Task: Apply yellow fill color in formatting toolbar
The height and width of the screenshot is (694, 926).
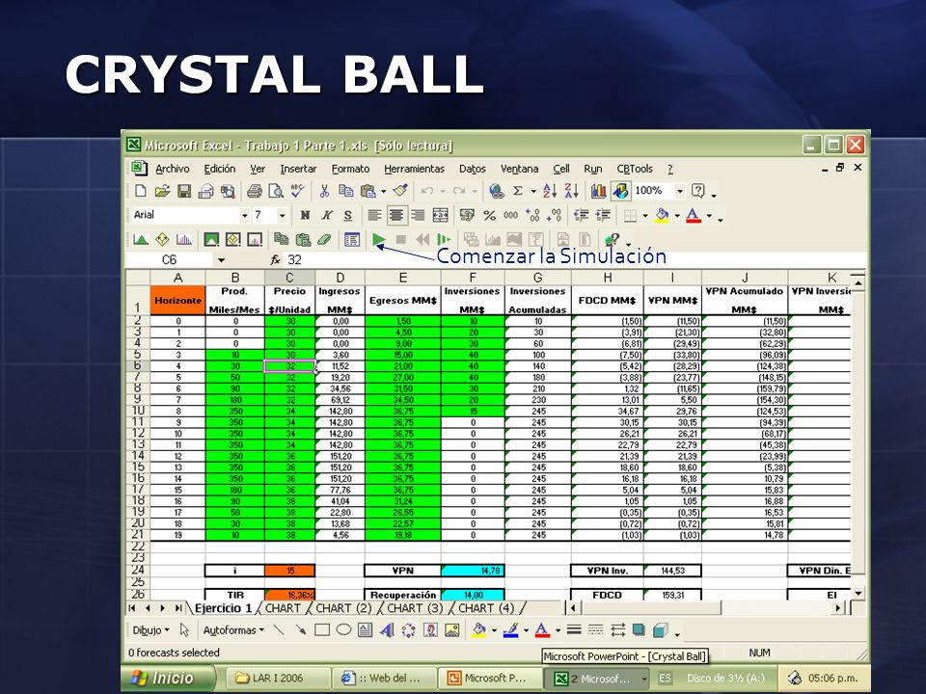Action: (662, 215)
